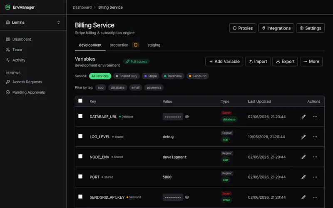Click the Full access badge

[137, 62]
